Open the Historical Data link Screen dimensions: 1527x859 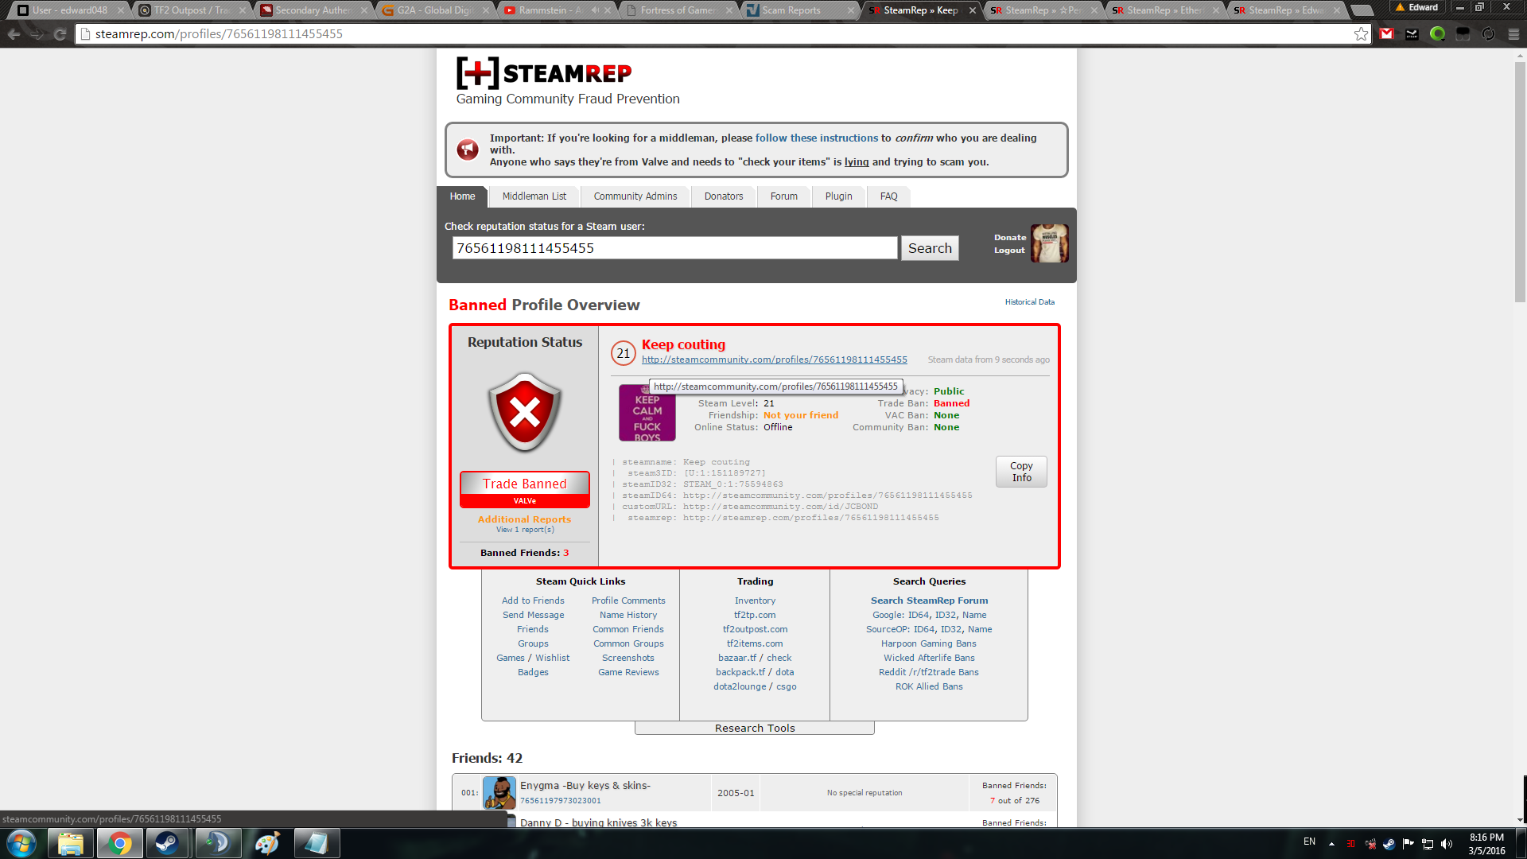[1029, 302]
